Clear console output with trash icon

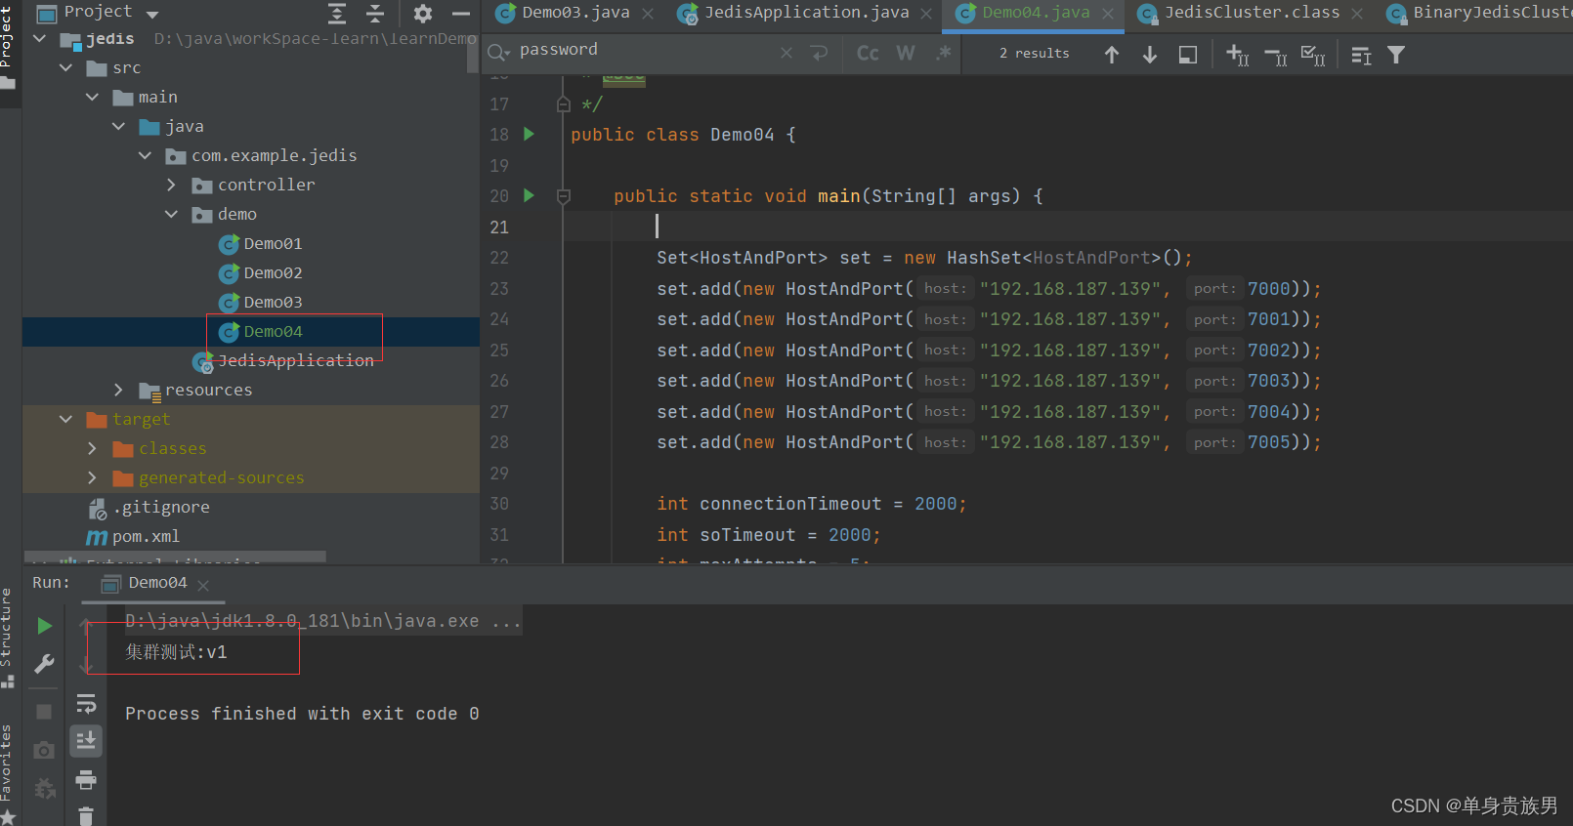pyautogui.click(x=86, y=816)
